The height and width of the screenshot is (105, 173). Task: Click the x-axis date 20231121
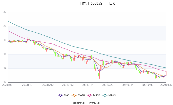point(28,85)
